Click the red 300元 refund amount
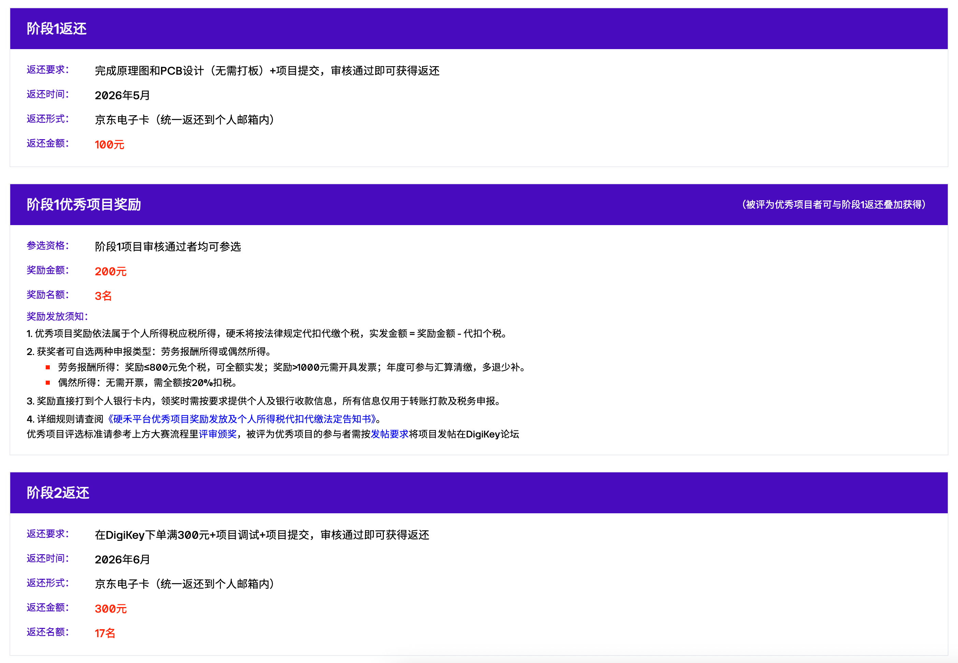This screenshot has height=663, width=958. 111,608
